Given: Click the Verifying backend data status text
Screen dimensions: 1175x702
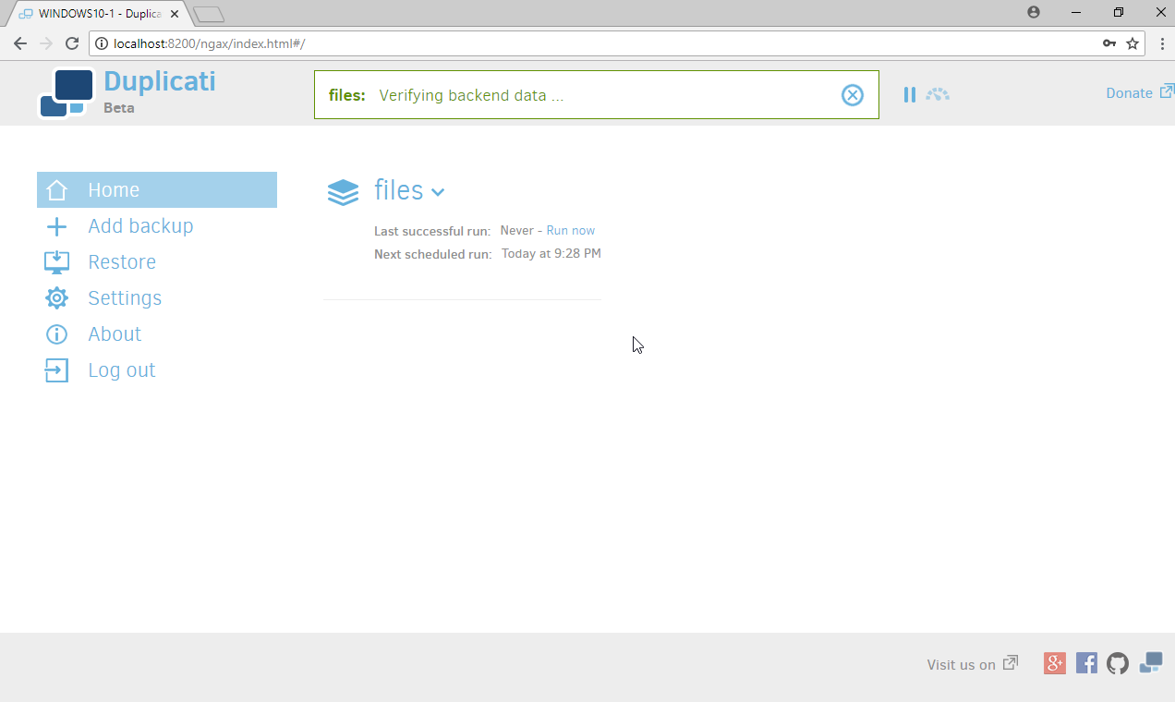Looking at the screenshot, I should 471,95.
